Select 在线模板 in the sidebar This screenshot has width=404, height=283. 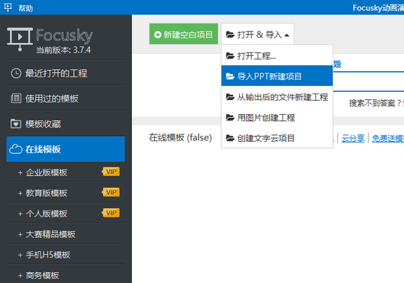65,149
